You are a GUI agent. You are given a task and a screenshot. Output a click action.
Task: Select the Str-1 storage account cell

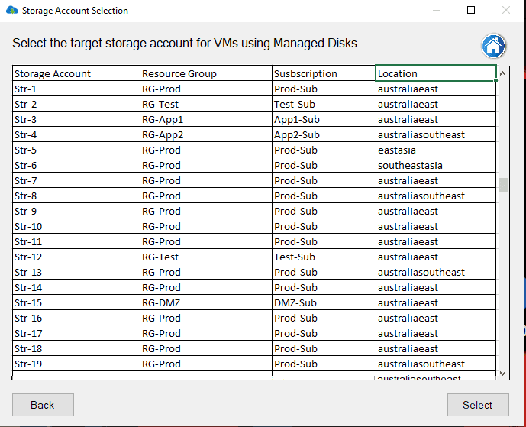point(76,89)
